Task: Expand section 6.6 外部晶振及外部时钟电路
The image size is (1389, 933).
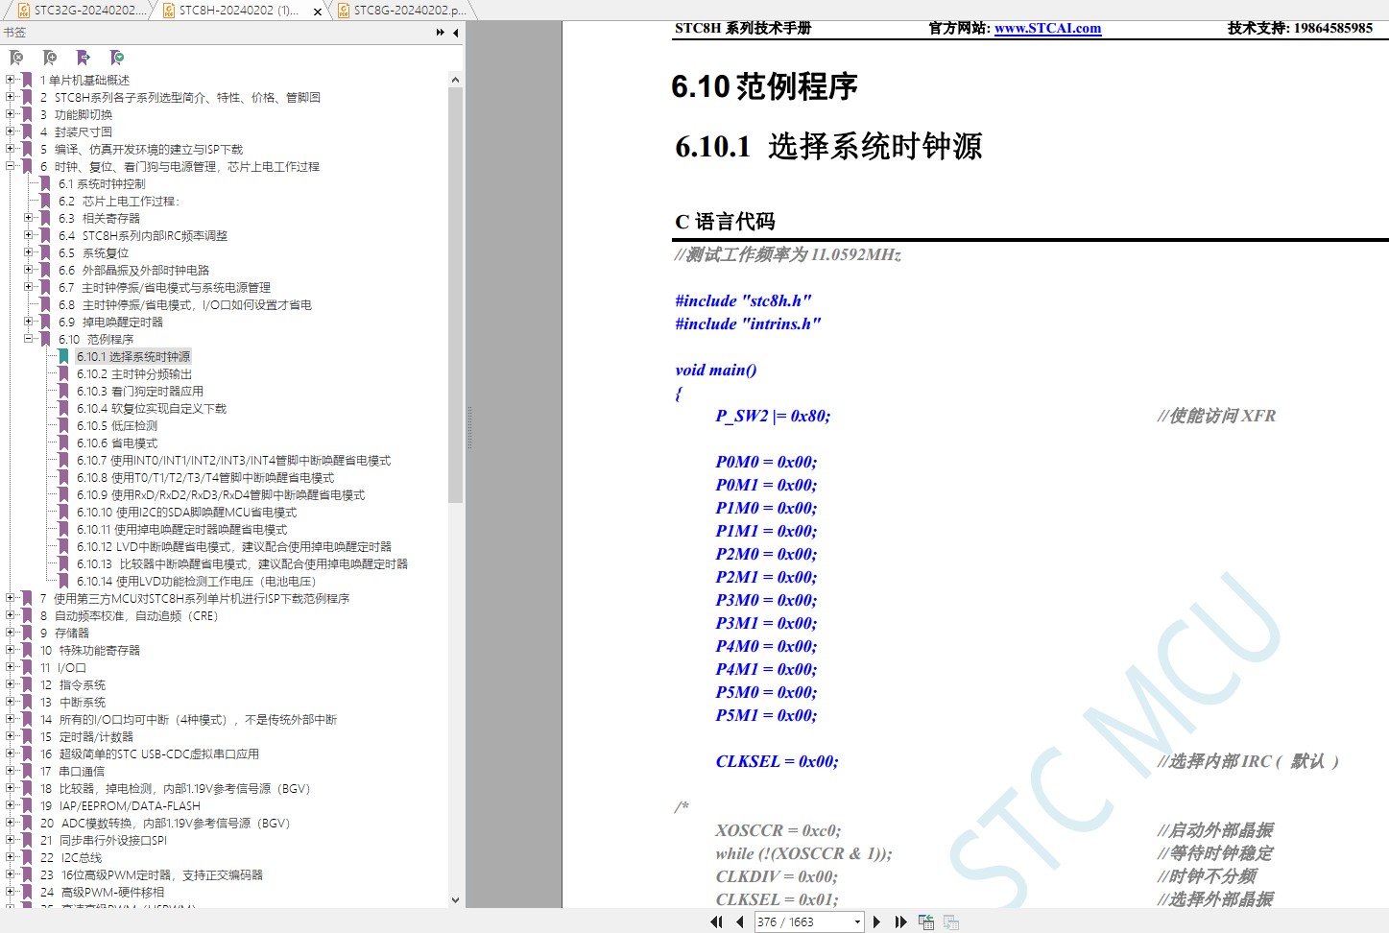Action: 29,270
